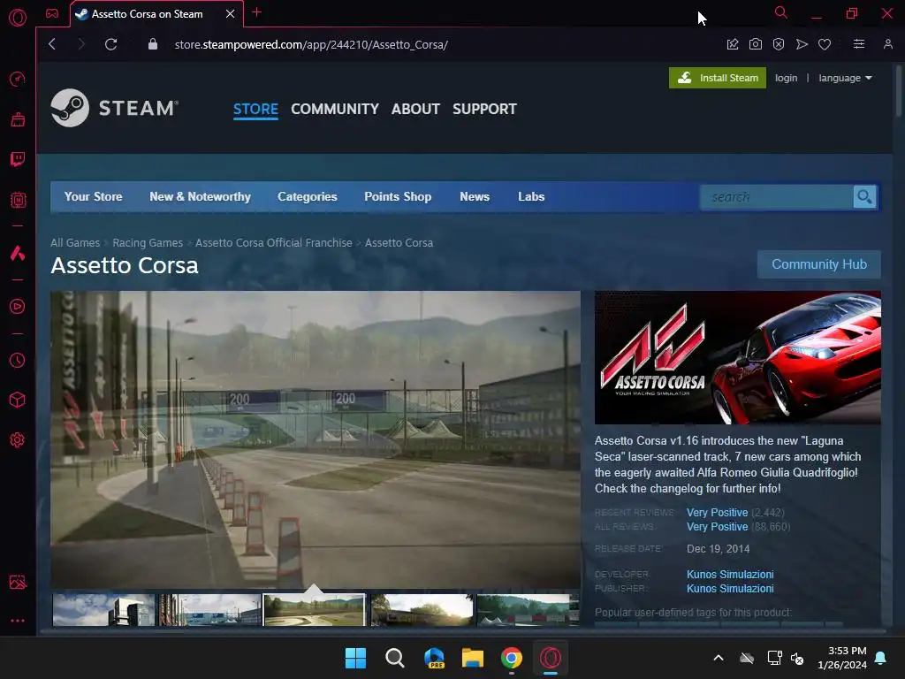Click the store search magnifier button

click(x=864, y=197)
